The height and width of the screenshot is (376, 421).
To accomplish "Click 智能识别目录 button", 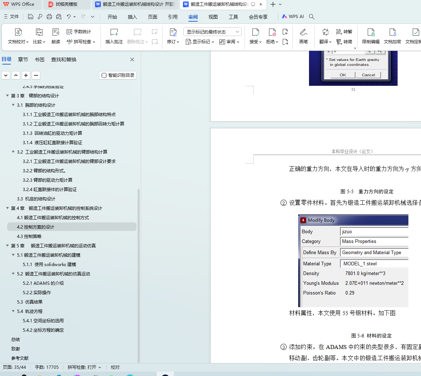I will tap(118, 75).
